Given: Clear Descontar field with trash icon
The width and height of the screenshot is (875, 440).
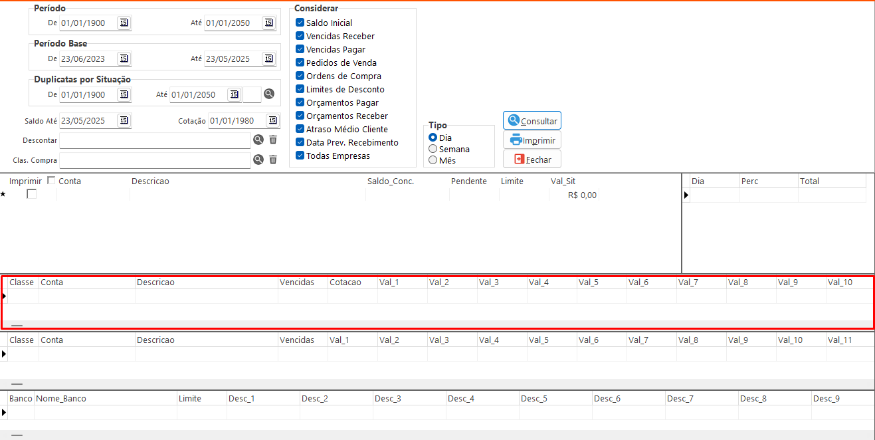Looking at the screenshot, I should pos(273,140).
